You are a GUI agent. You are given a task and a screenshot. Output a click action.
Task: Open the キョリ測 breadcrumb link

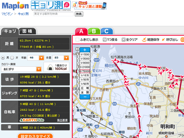click(23, 14)
